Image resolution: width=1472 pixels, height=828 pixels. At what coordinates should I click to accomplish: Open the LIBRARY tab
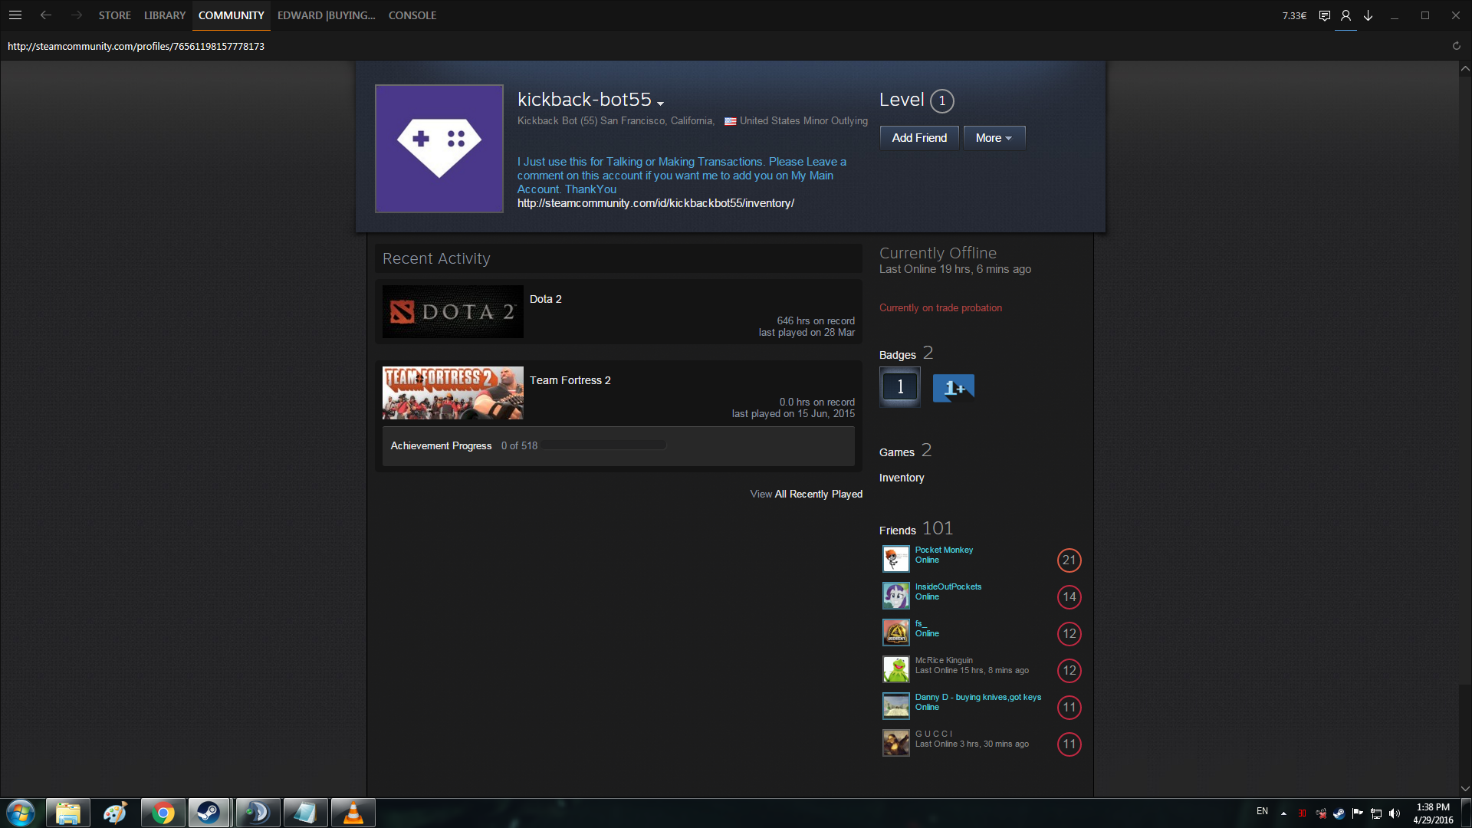165,15
